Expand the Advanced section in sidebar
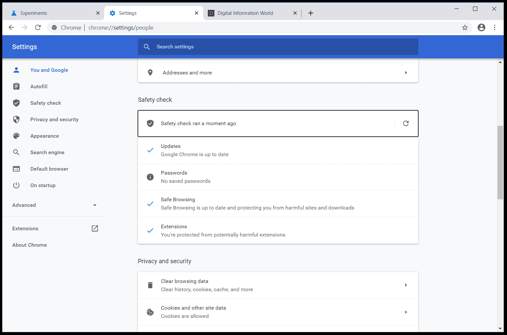The width and height of the screenshot is (507, 335). click(54, 205)
